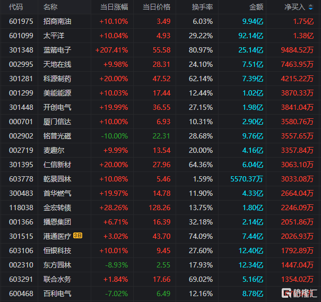The height and width of the screenshot is (302, 321).
Task: Click the -8.93% change value
Action: [117, 265]
